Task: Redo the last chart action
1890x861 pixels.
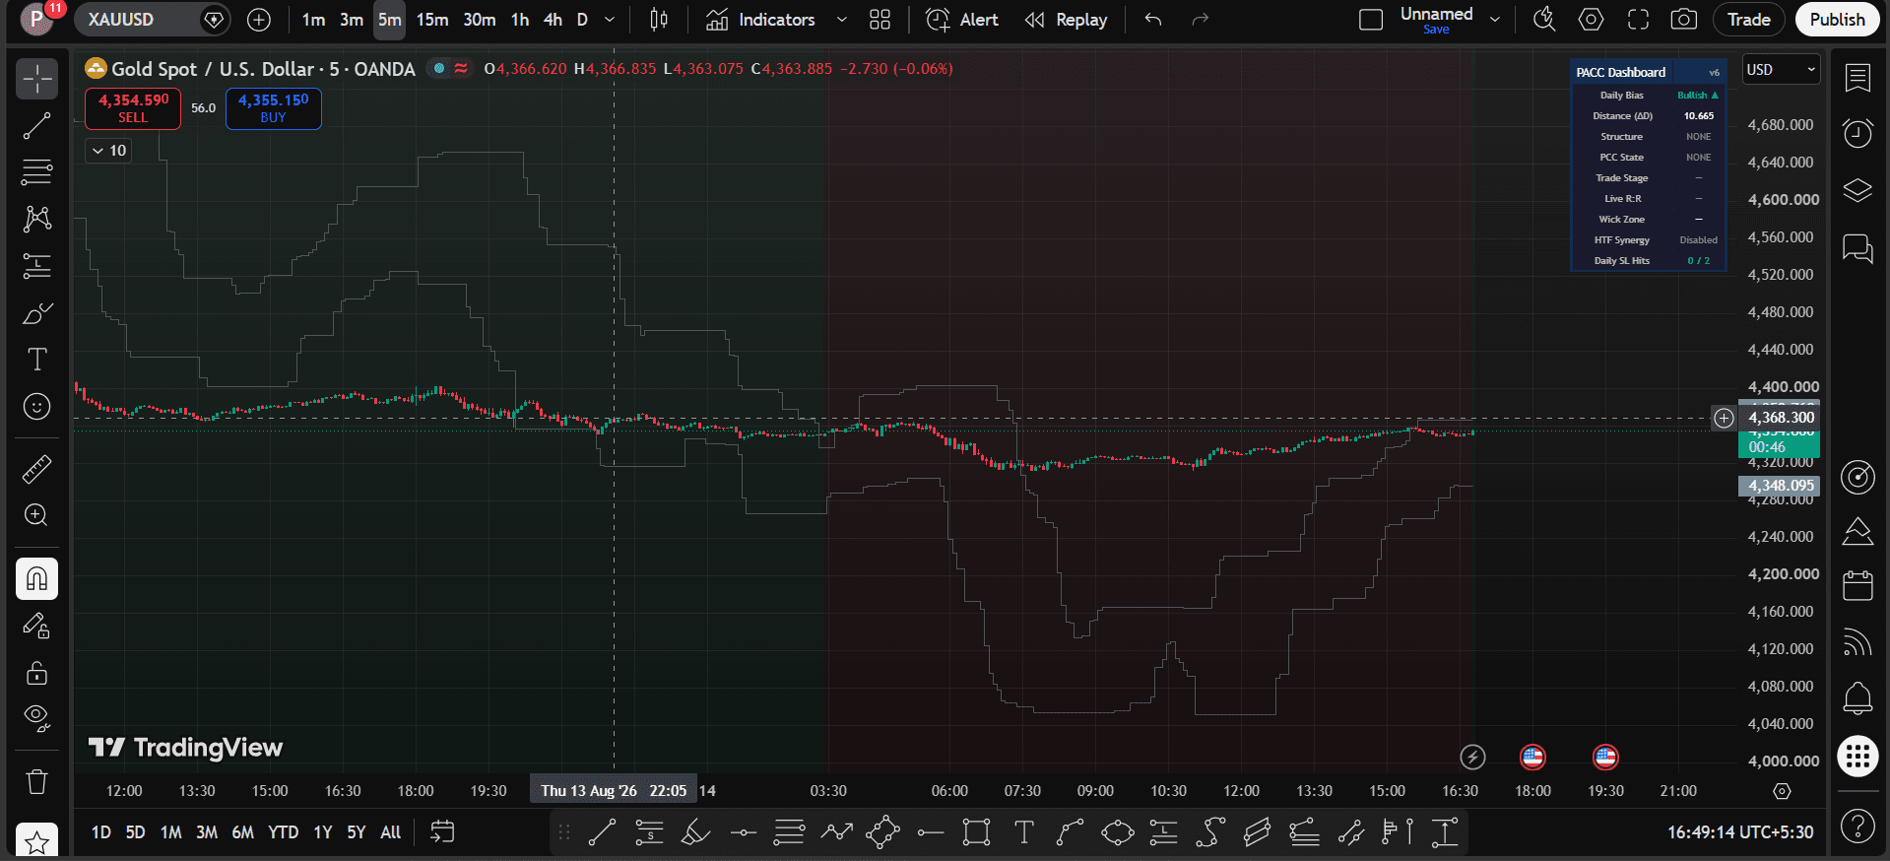Action: pyautogui.click(x=1200, y=20)
